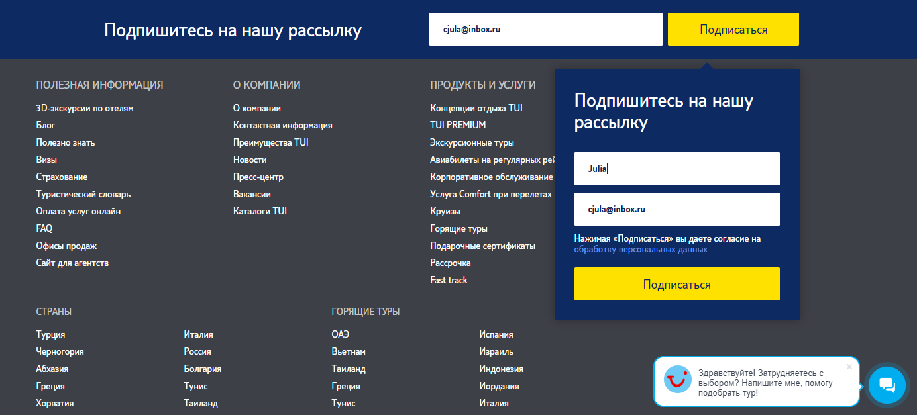Click the email input in the top banner
Screen dimensions: 917x415
pos(545,30)
